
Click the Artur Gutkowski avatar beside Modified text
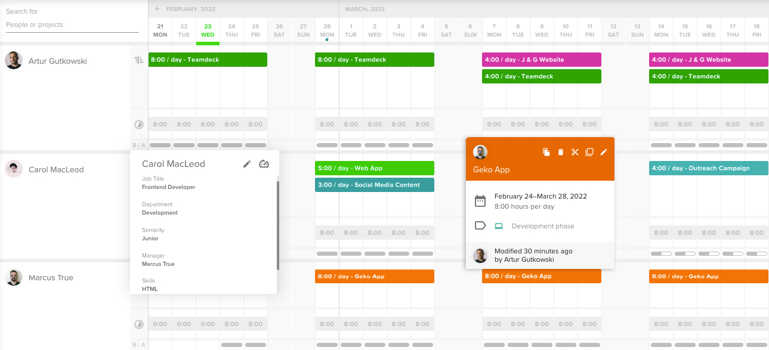click(x=480, y=255)
